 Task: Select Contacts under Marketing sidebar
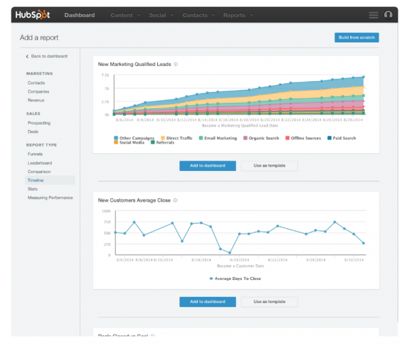pos(36,83)
